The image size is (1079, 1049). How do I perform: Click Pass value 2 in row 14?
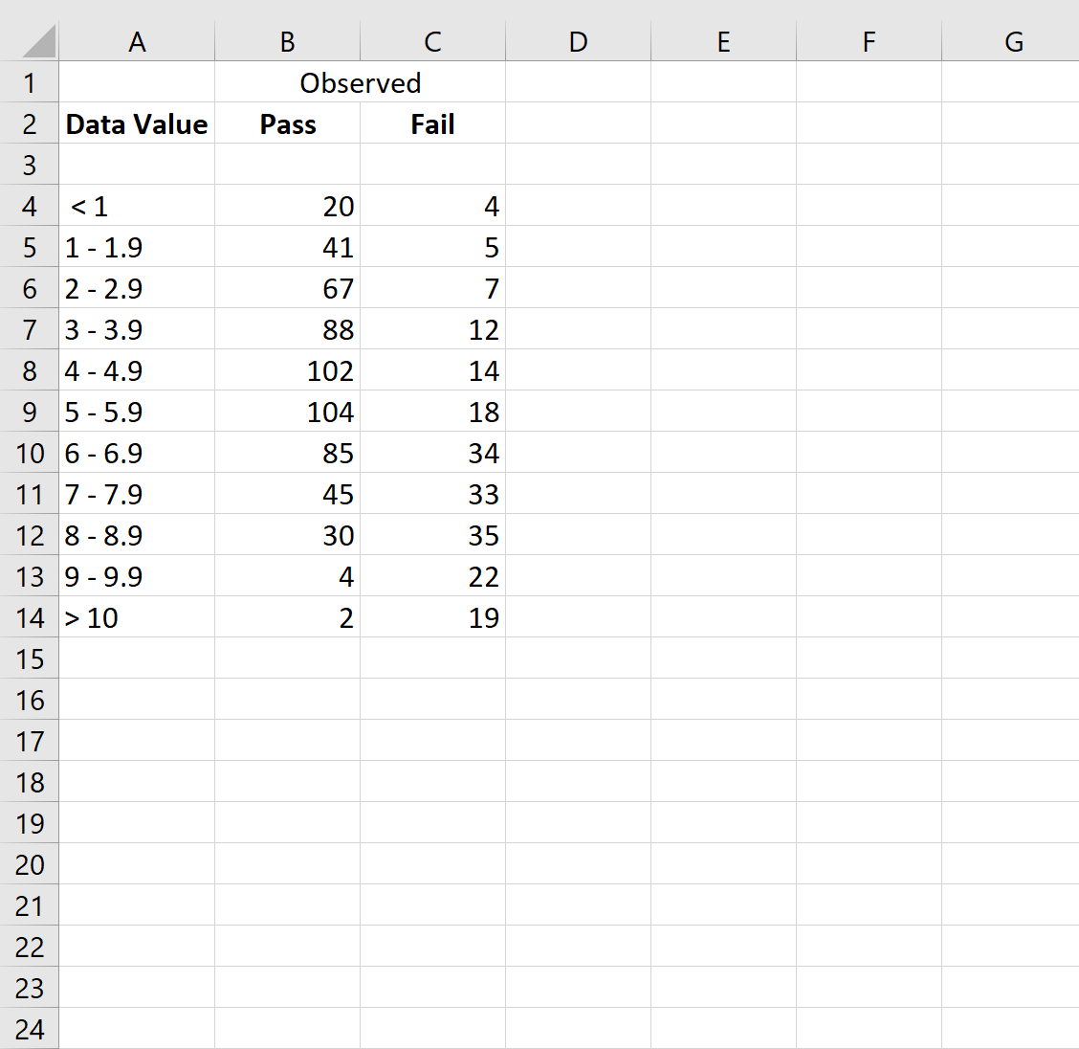pyautogui.click(x=288, y=617)
